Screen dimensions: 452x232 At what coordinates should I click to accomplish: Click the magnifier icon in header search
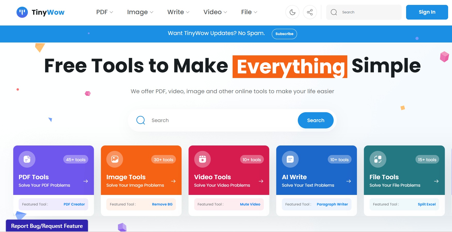(x=334, y=12)
